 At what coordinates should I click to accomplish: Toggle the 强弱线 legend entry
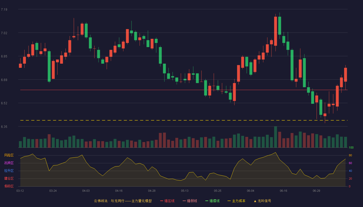pyautogui.click(x=190, y=201)
